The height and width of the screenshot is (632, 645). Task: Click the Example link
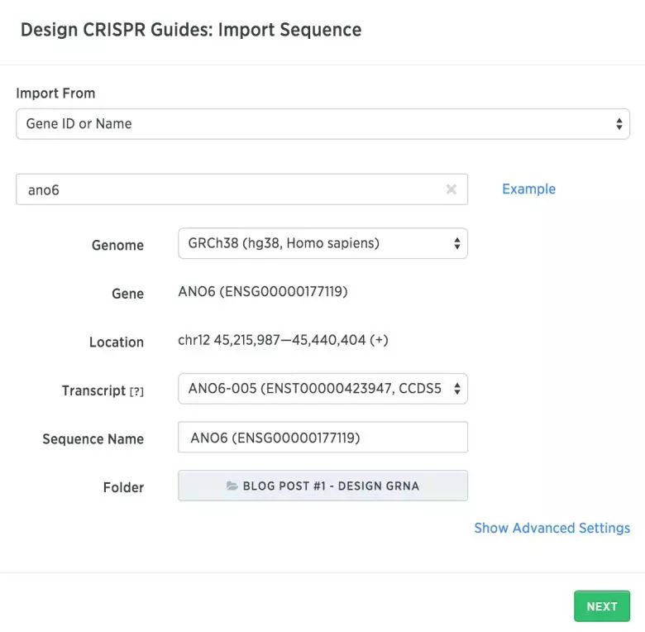click(x=528, y=189)
